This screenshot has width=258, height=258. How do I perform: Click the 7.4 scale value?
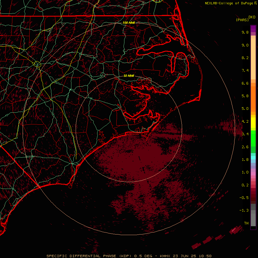click(x=245, y=71)
